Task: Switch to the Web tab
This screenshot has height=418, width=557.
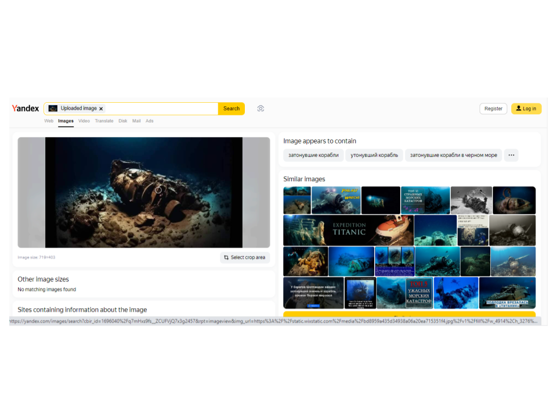Action: coord(49,121)
